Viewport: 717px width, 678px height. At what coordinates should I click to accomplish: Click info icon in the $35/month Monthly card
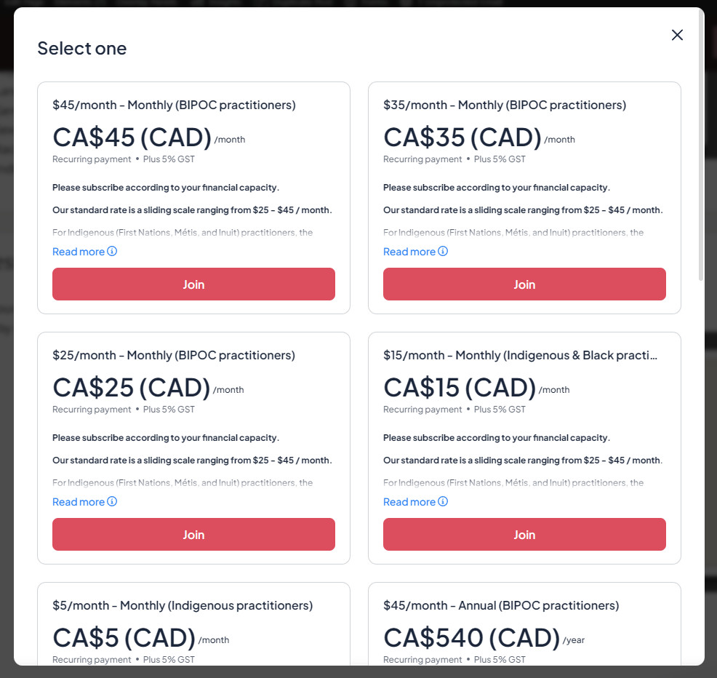pyautogui.click(x=443, y=251)
